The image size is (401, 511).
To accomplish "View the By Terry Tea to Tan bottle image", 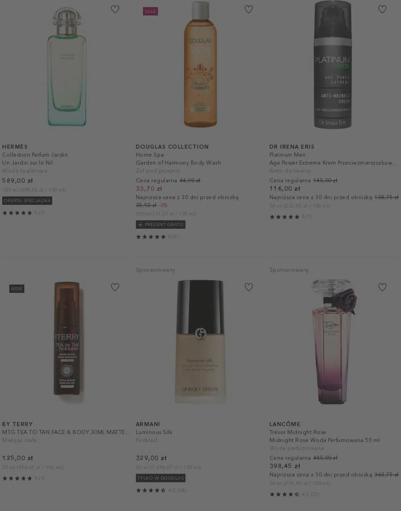I will tap(67, 339).
